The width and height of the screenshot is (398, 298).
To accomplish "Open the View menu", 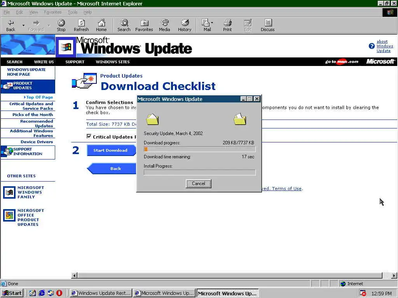I will [33, 12].
